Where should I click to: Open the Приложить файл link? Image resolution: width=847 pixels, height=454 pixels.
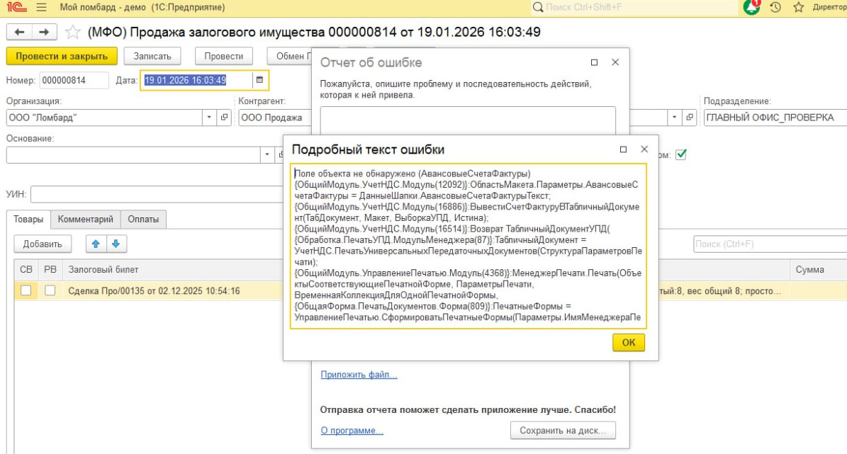coord(359,374)
